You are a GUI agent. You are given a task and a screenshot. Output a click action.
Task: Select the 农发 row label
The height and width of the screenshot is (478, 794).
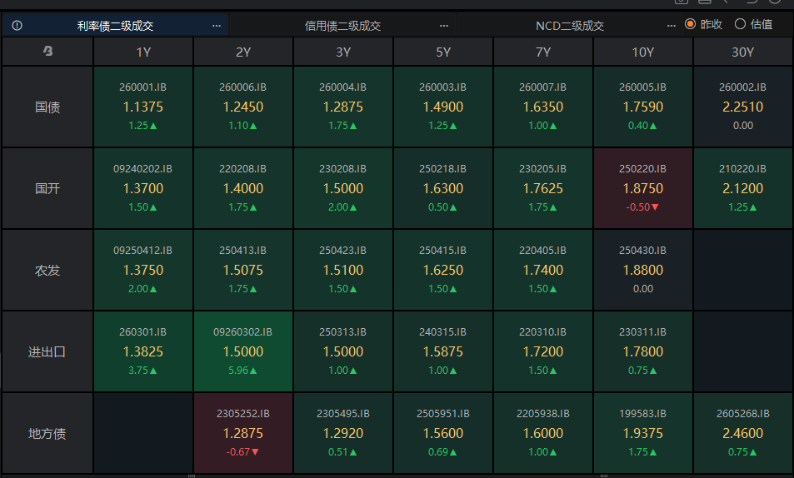pos(47,270)
